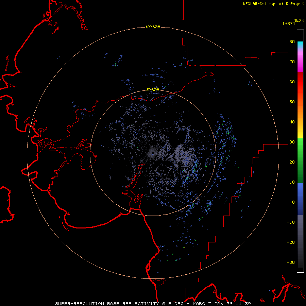Viewport: 306px width, 306px height.
Task: Click the green segment of color bar
Action: click(x=300, y=160)
